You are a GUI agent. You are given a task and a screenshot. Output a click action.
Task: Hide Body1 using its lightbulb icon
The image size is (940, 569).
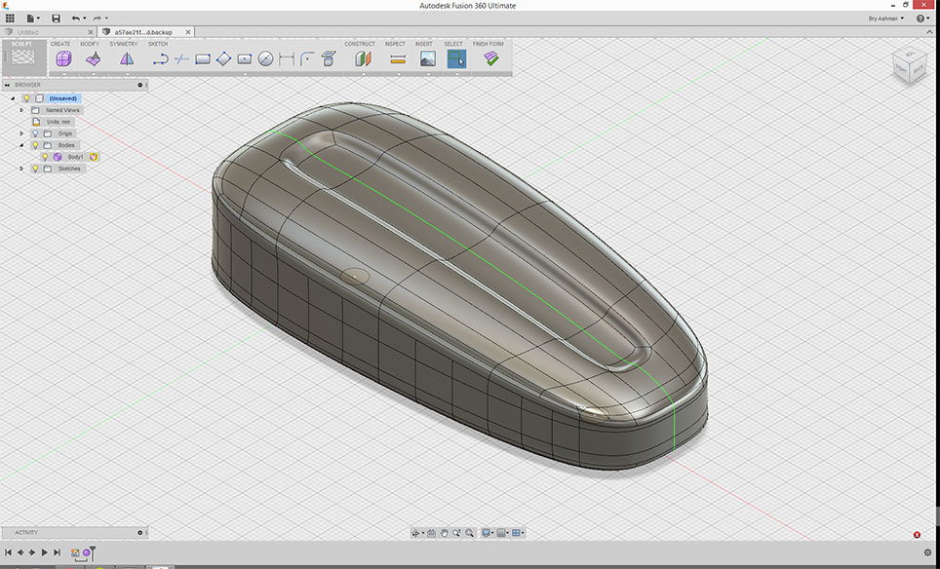pyautogui.click(x=45, y=157)
